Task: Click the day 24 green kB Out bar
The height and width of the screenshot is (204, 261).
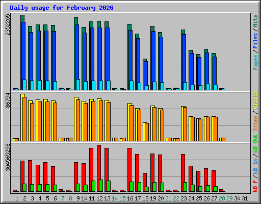Action: pyautogui.click(x=193, y=188)
